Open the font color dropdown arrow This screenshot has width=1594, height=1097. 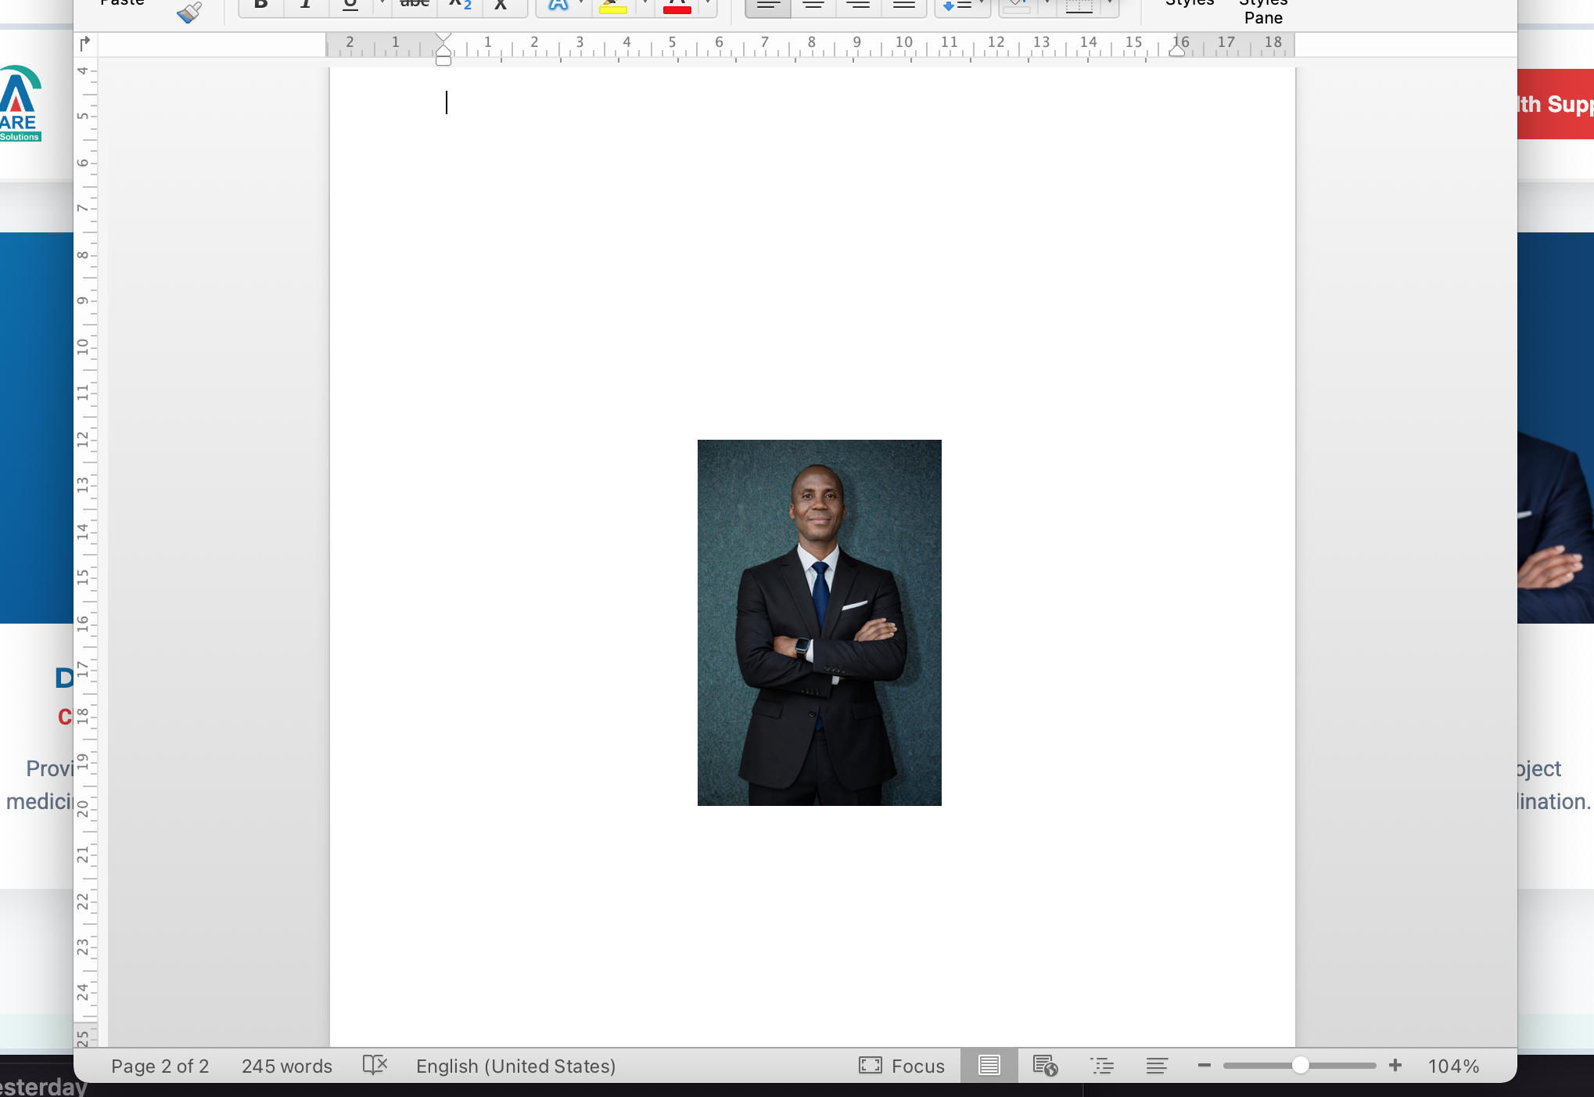pyautogui.click(x=707, y=5)
